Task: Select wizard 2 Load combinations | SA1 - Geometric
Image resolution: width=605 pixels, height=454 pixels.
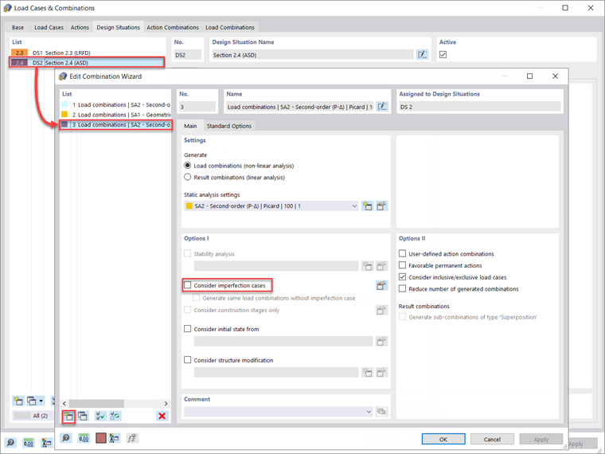Action: [115, 115]
